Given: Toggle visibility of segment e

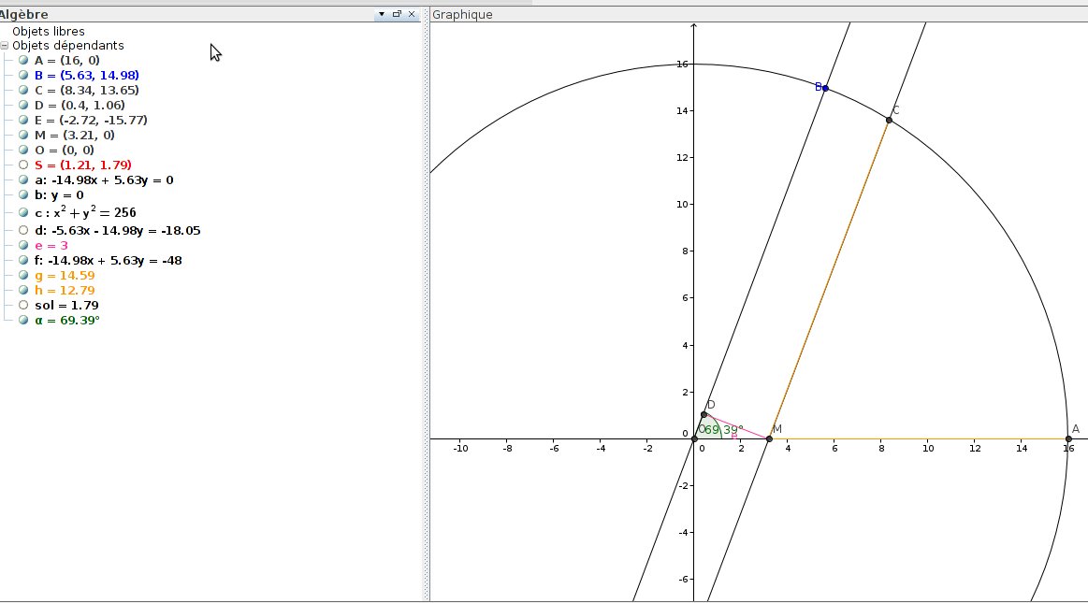Looking at the screenshot, I should tap(23, 245).
